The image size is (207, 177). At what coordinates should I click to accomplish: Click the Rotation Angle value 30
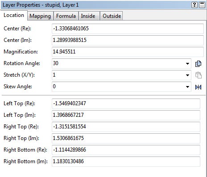point(56,63)
